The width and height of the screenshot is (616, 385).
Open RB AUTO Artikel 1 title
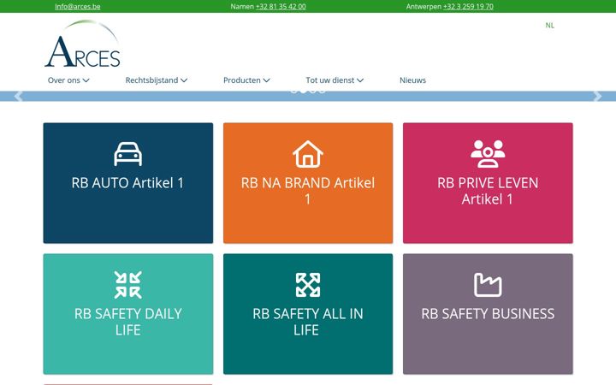(127, 183)
